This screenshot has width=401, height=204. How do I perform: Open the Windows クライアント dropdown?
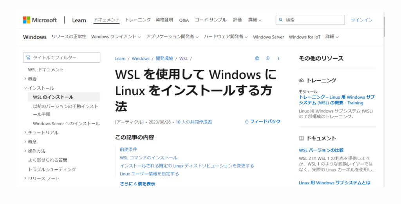[116, 37]
